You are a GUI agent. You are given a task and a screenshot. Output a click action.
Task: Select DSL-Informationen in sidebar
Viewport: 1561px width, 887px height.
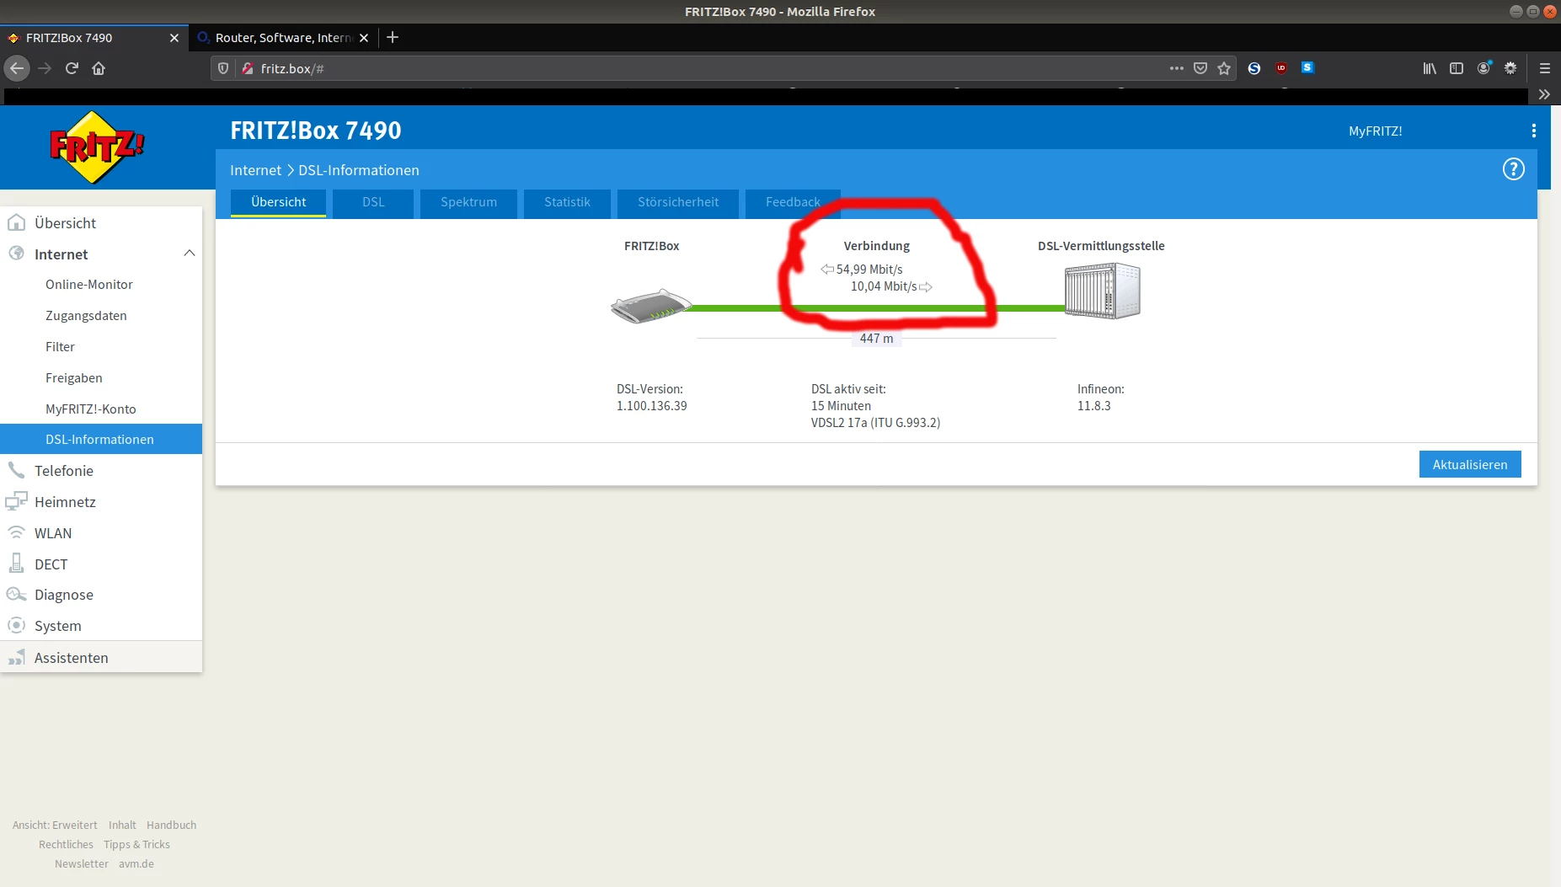click(101, 439)
